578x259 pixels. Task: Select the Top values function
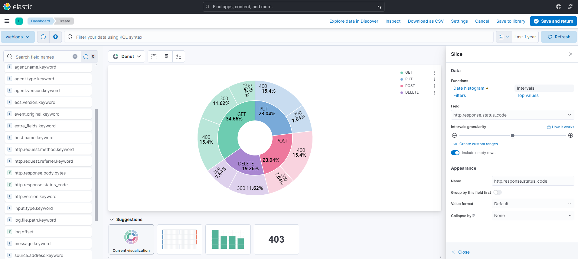527,95
